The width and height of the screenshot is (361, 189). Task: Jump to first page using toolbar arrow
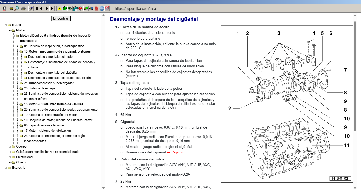36,8
